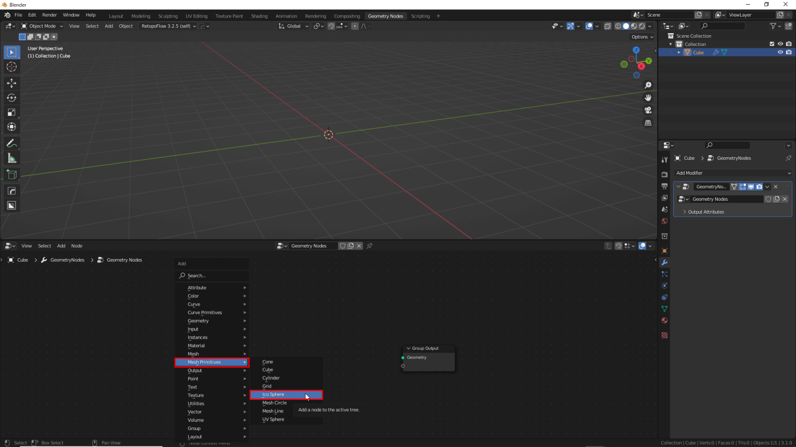Open the Material Properties tab
Image resolution: width=796 pixels, height=447 pixels.
665,320
